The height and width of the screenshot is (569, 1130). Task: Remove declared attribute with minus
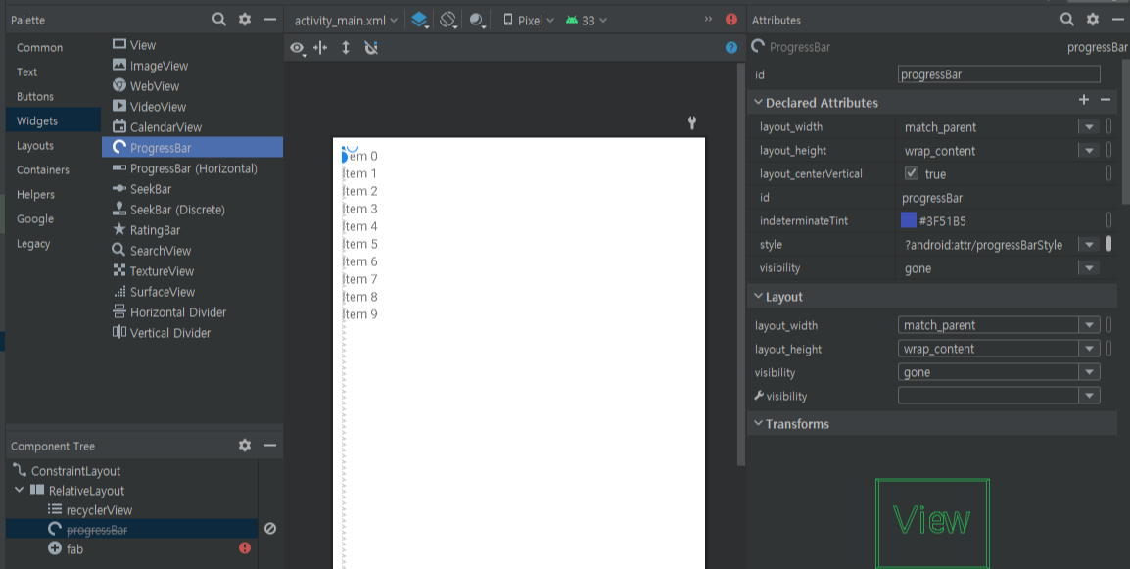click(1106, 100)
